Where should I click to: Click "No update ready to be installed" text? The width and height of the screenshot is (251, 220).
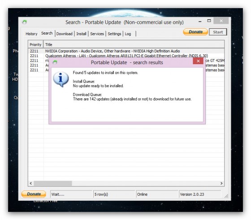point(98,86)
